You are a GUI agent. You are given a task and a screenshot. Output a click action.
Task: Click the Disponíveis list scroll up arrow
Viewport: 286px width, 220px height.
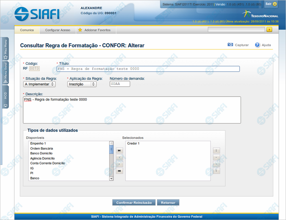111,143
